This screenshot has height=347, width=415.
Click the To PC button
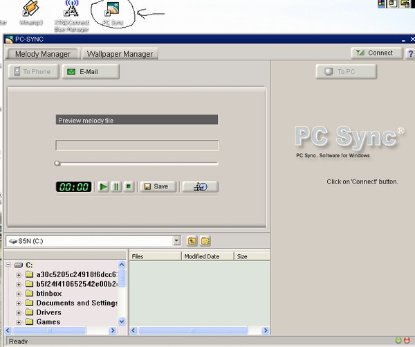(347, 71)
